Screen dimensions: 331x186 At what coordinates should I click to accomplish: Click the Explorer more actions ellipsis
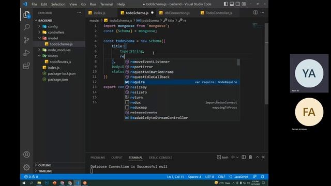[x=79, y=13]
